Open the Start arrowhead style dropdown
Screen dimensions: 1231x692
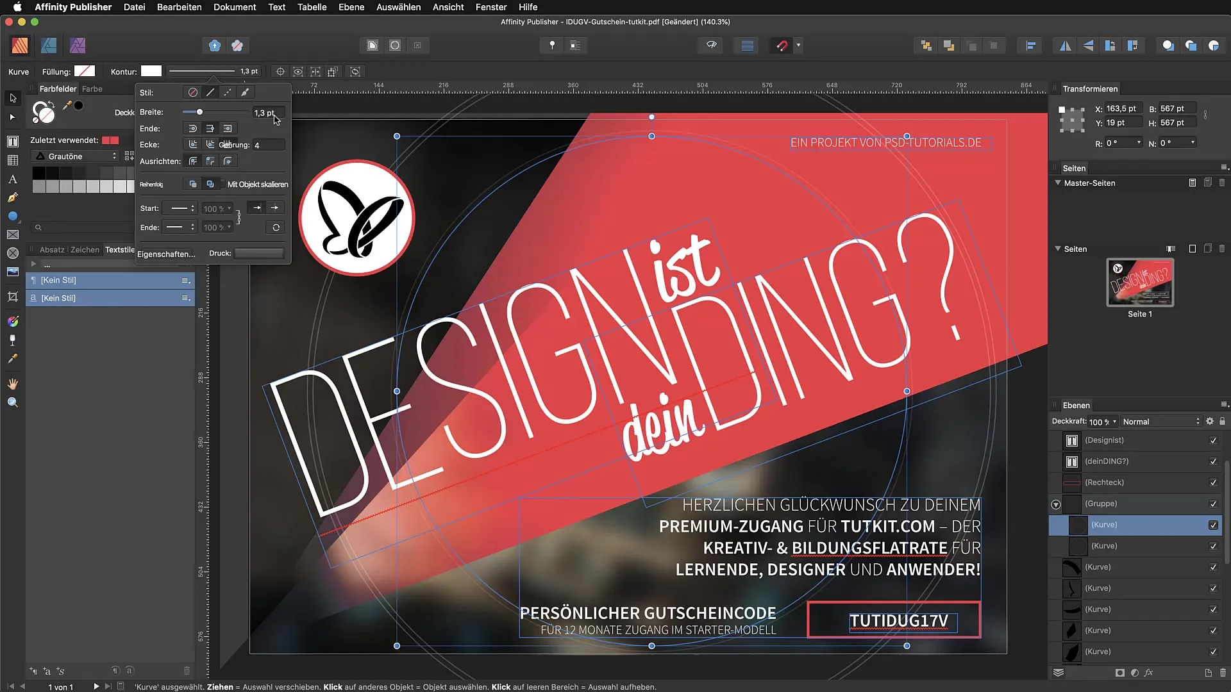(180, 208)
